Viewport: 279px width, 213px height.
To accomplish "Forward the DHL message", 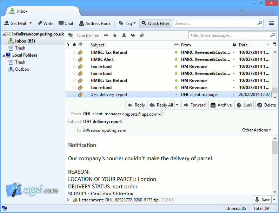I will pos(194,105).
